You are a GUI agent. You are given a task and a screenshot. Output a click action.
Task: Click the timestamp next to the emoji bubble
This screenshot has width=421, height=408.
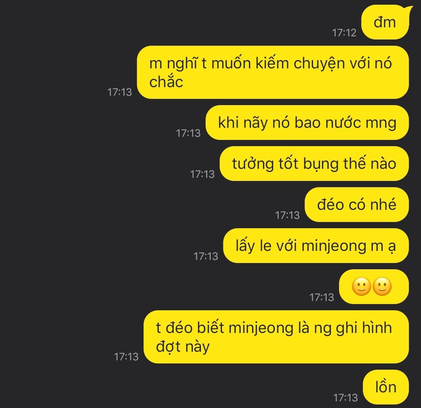(322, 297)
